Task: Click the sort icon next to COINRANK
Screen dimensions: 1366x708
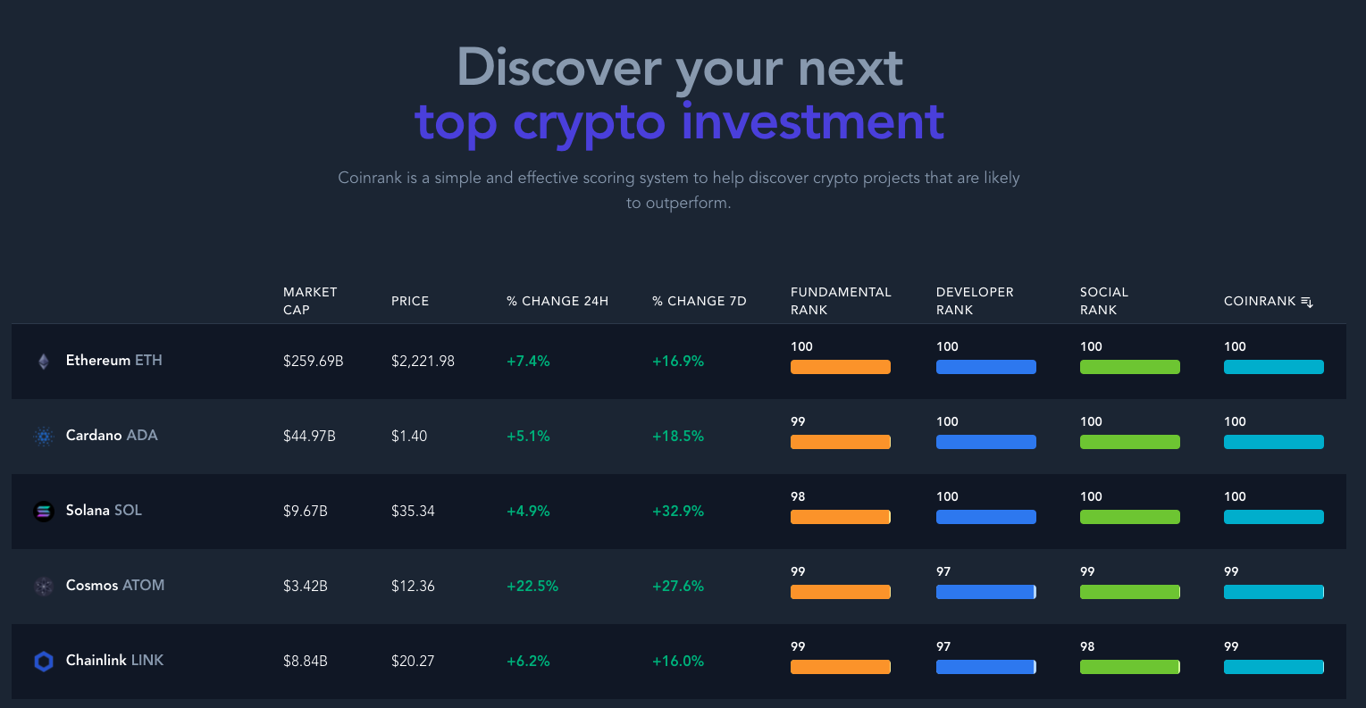Action: coord(1307,302)
